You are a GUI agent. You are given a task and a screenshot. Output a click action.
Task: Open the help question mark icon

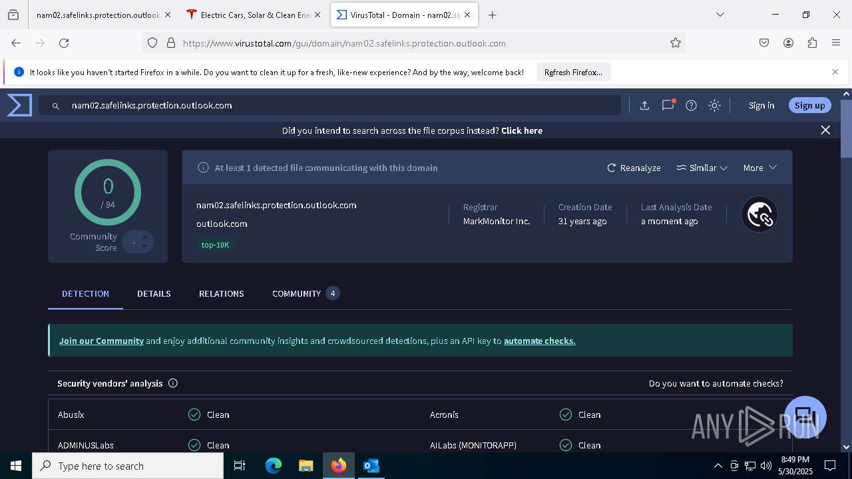[691, 105]
